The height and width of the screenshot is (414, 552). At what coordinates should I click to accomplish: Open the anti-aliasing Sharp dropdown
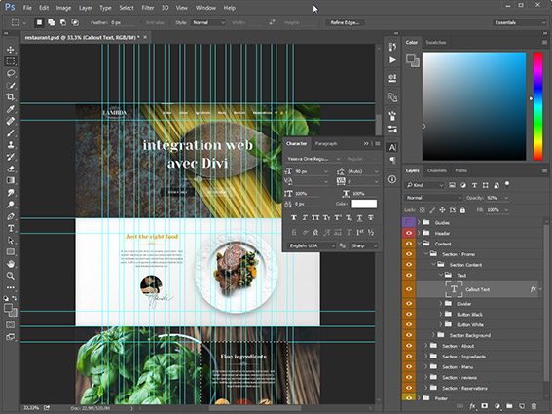click(x=364, y=245)
